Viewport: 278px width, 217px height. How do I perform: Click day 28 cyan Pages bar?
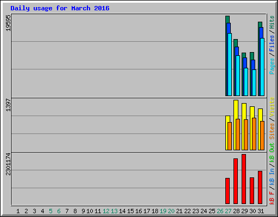click(238, 75)
